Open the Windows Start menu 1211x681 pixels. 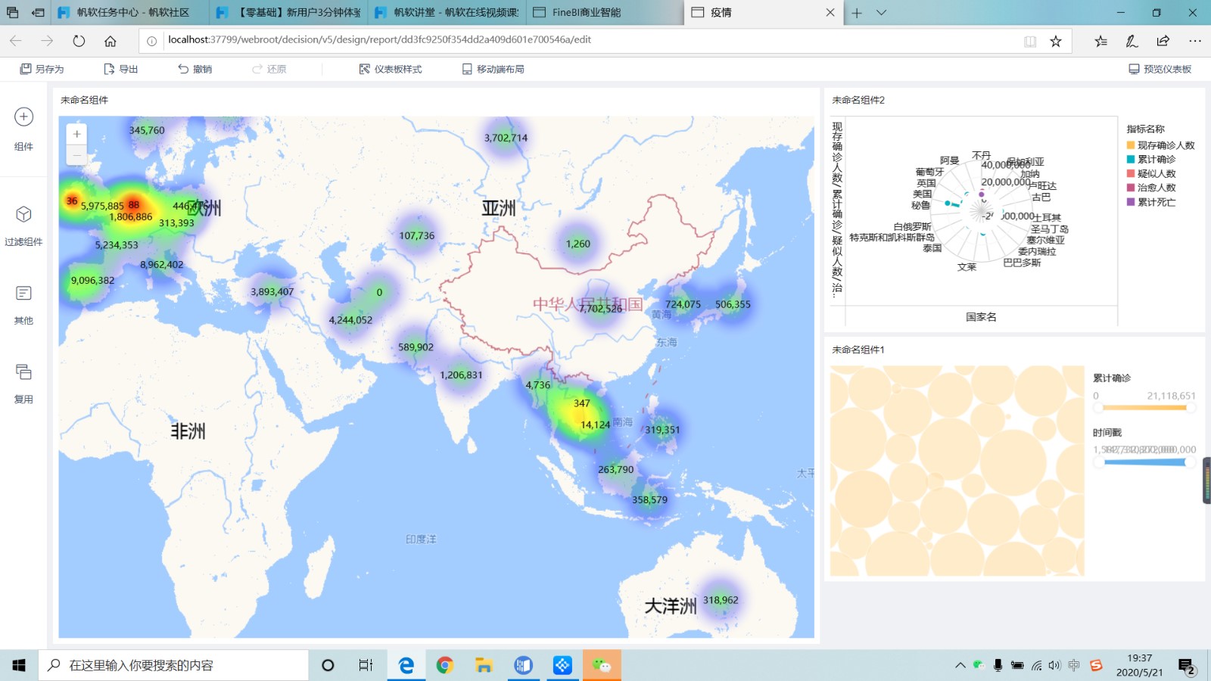point(19,665)
